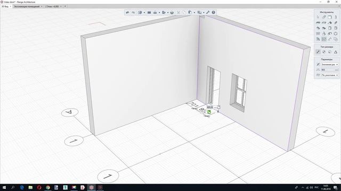Click the green icon beside the 77,52 field
Screen dimensions: 341x191
[209, 112]
